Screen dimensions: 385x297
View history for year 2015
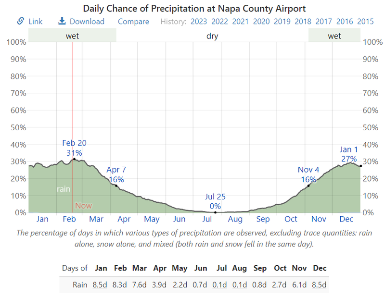pos(366,22)
